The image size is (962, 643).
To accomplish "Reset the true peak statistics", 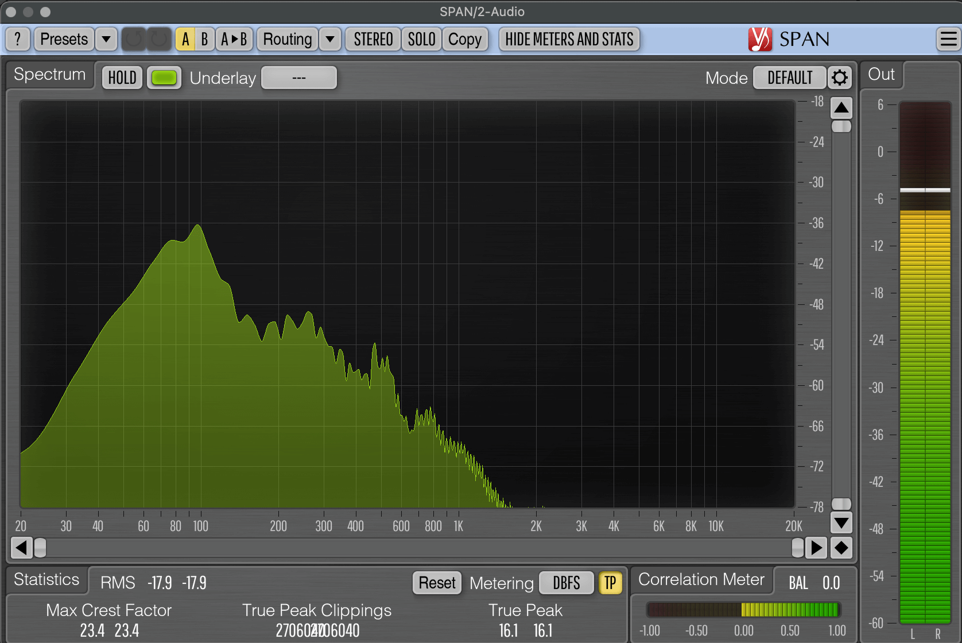I will coord(437,583).
